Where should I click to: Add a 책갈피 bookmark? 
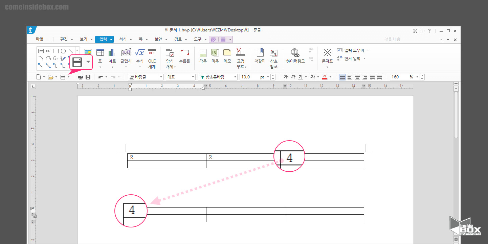[x=260, y=56]
